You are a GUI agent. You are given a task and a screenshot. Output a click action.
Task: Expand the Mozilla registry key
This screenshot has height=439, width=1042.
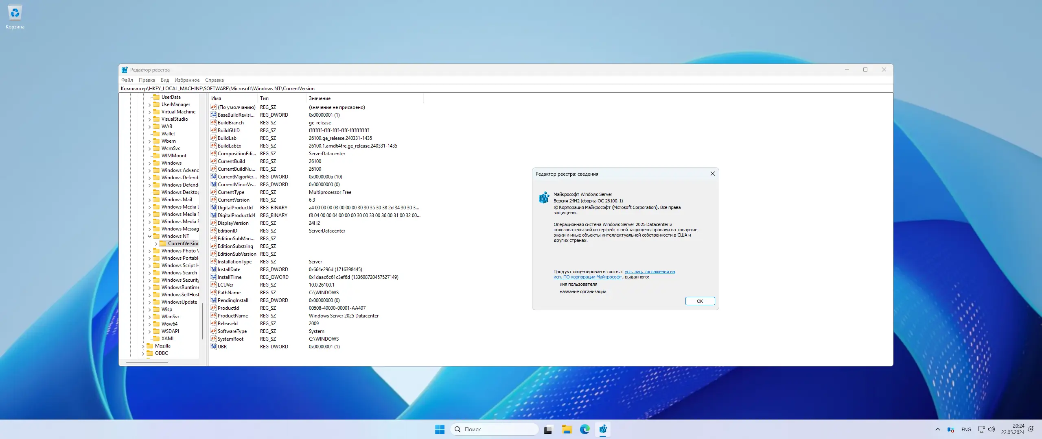143,346
